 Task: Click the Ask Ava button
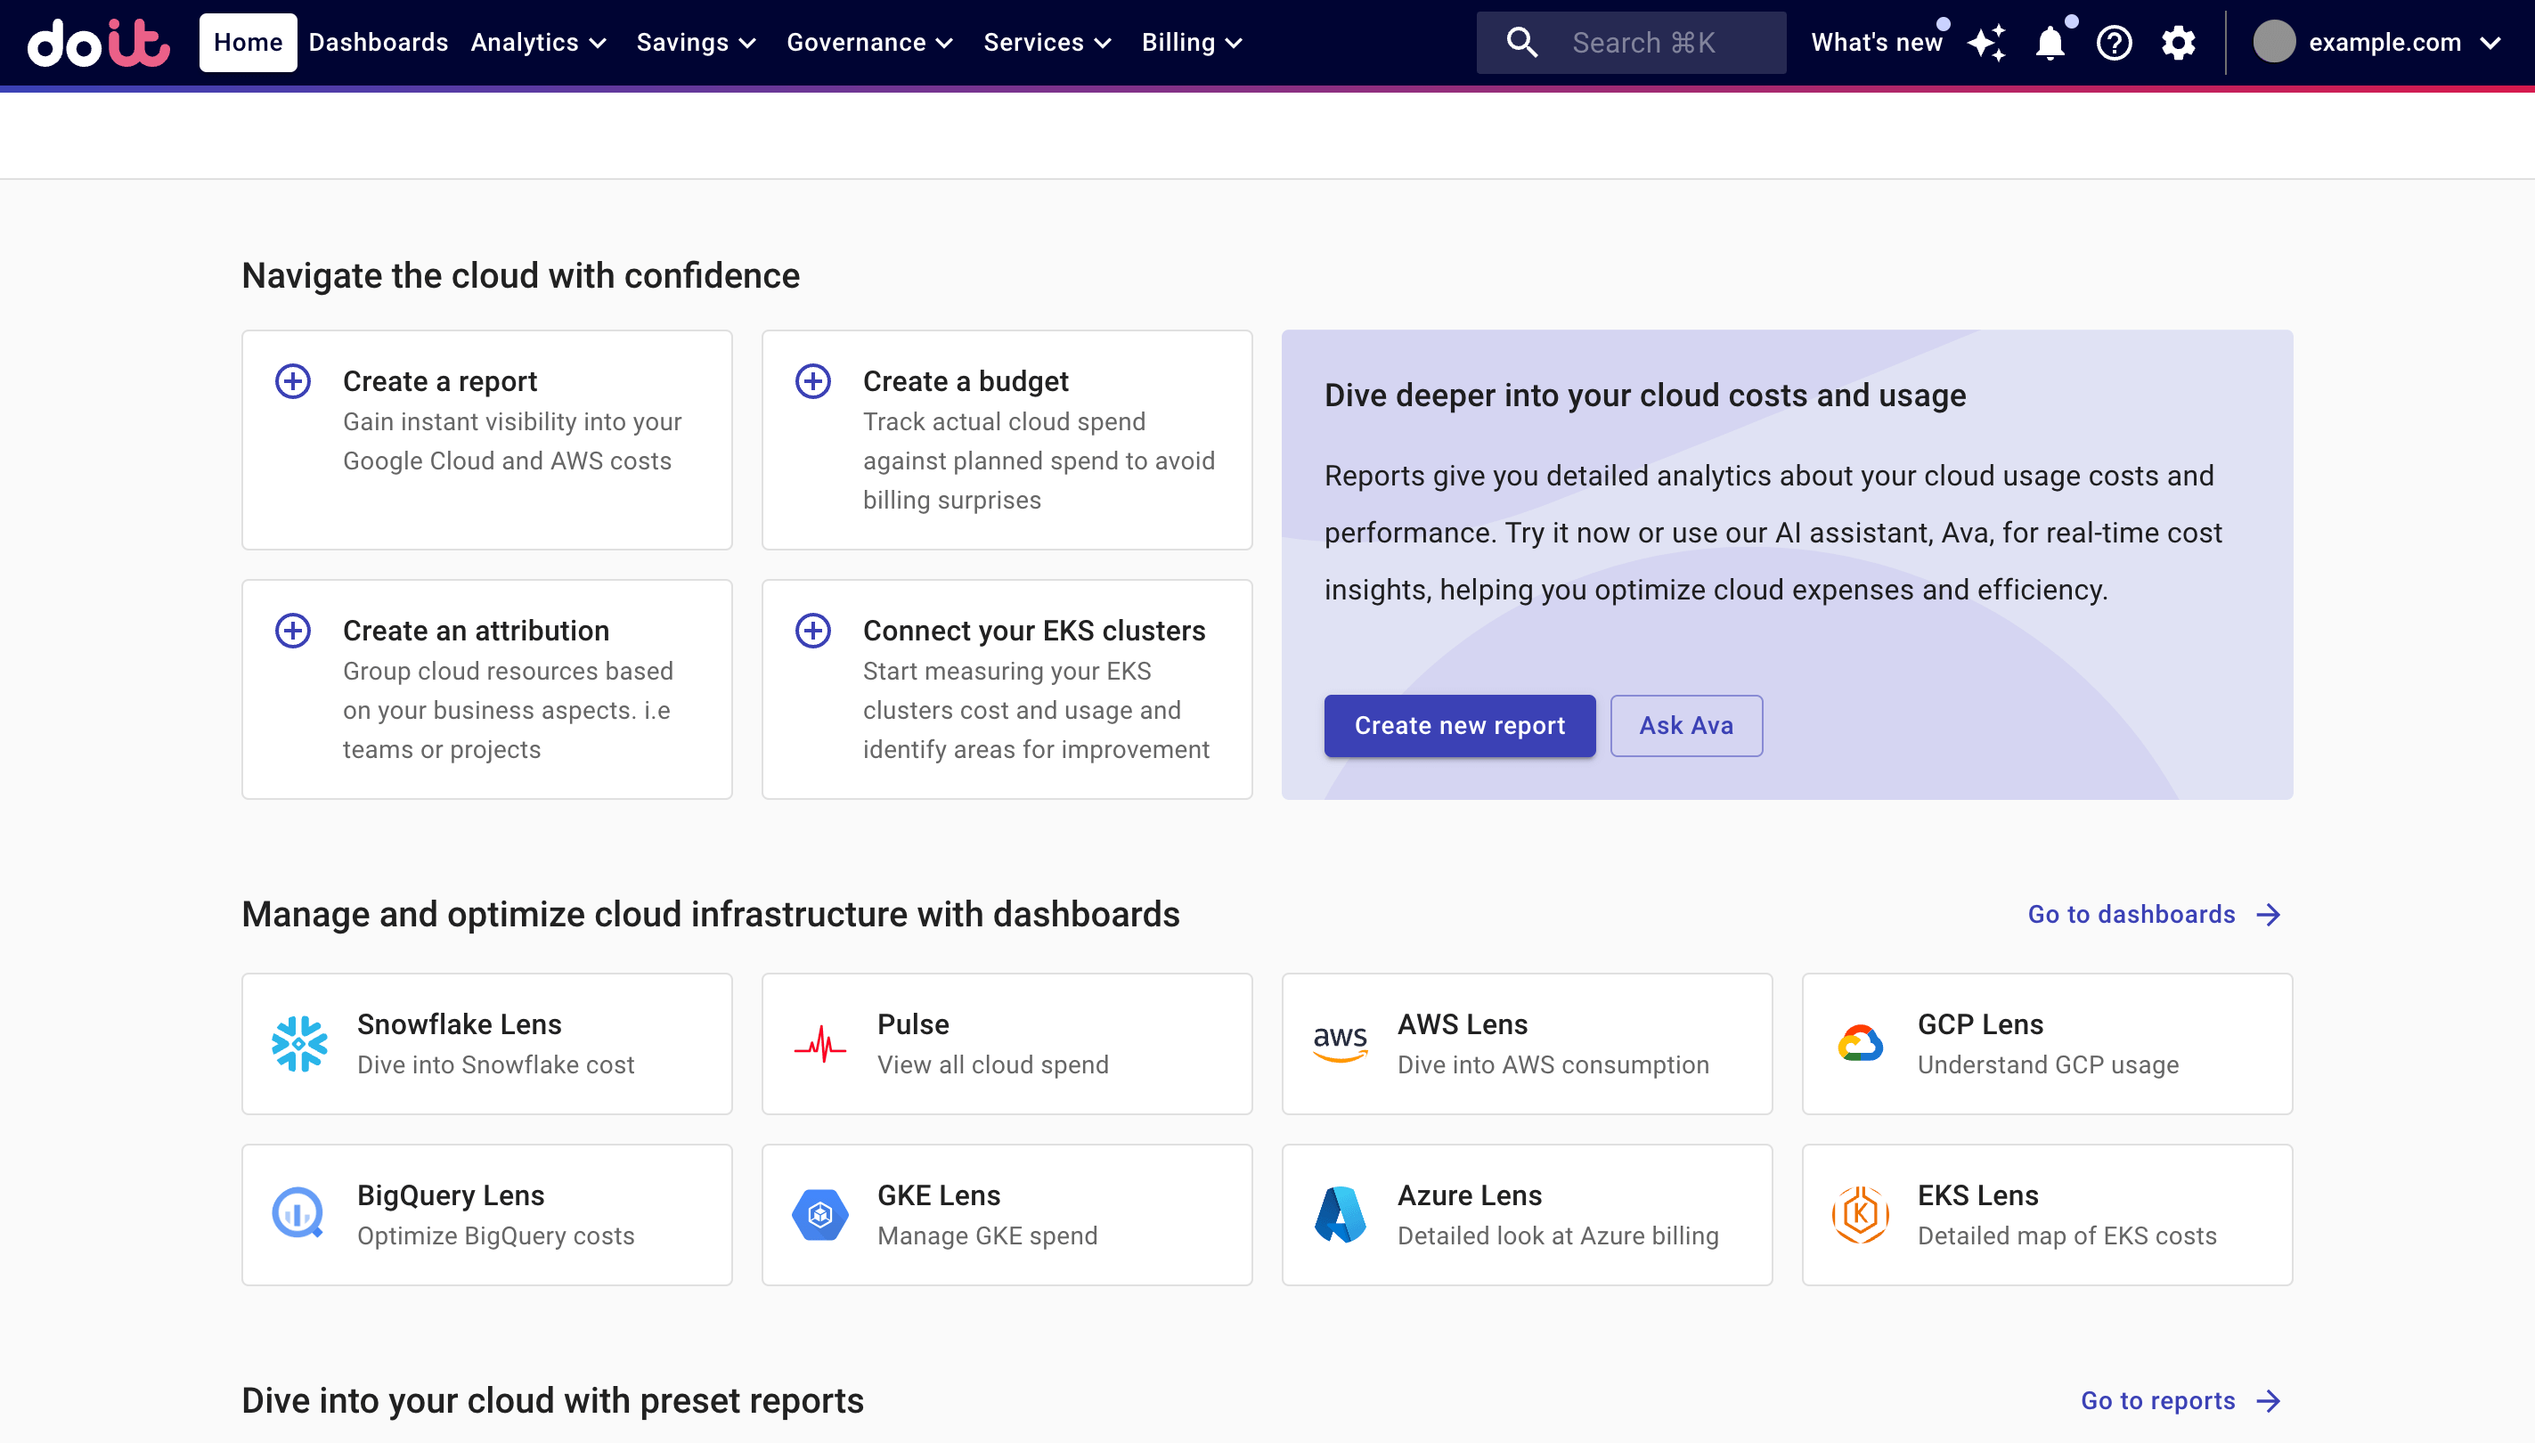1687,725
